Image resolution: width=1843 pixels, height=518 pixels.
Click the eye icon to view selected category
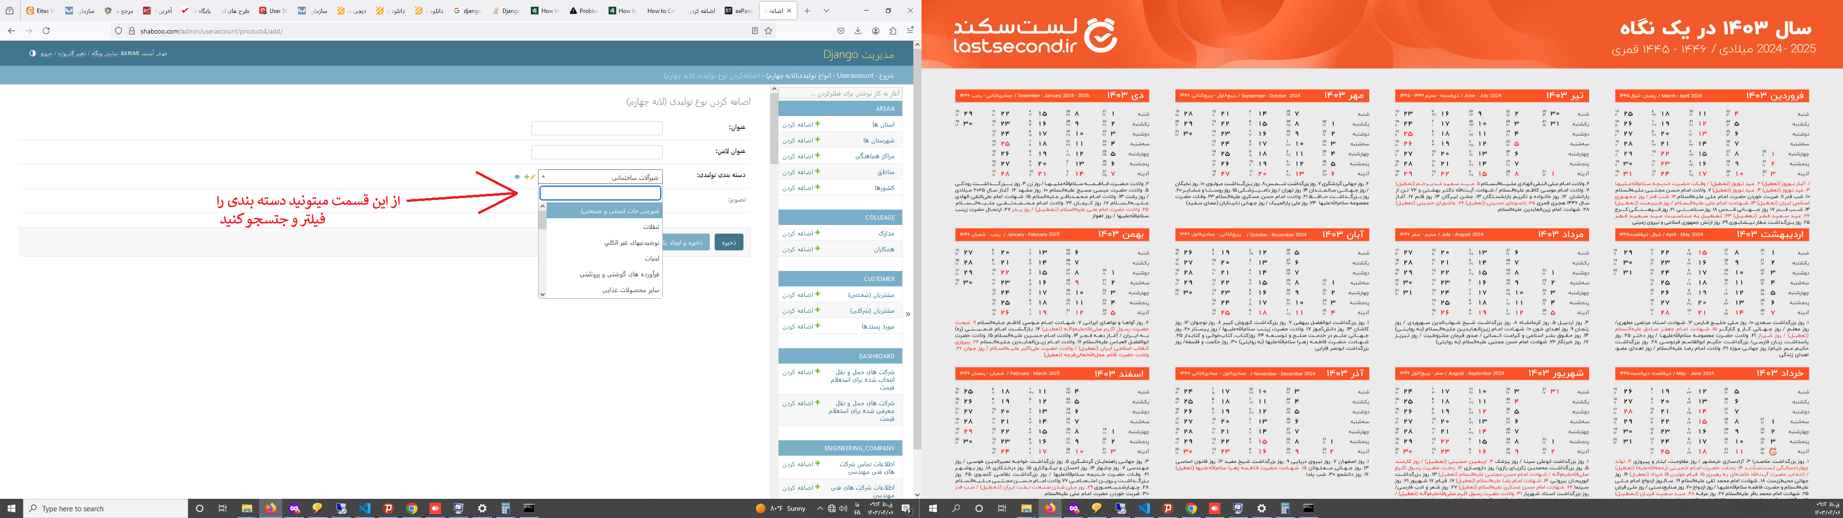coord(516,177)
